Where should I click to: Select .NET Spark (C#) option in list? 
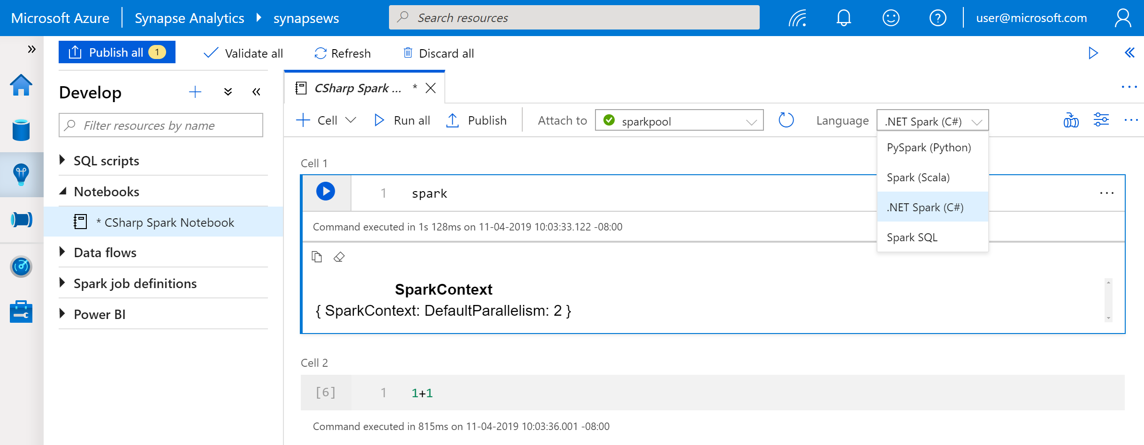pyautogui.click(x=932, y=207)
